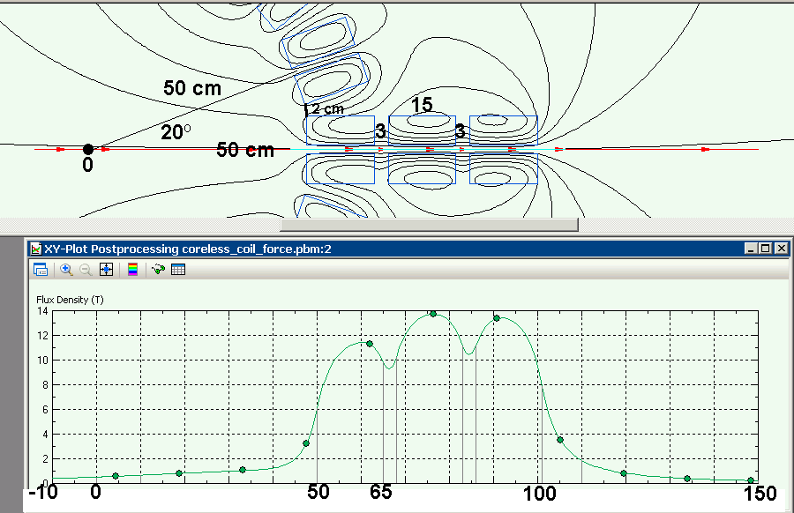This screenshot has height=513, width=794.
Task: Maximize the XY-Plot Postprocessing window
Action: 765,249
